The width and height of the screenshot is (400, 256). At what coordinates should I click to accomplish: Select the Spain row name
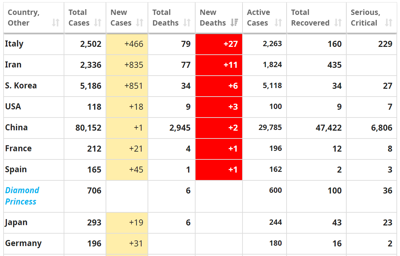tap(16, 169)
